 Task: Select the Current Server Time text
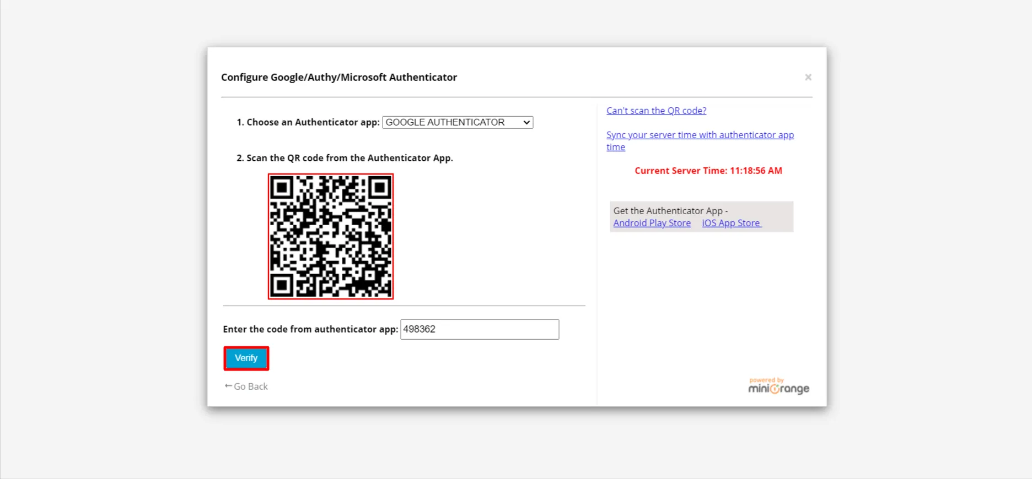pyautogui.click(x=708, y=171)
